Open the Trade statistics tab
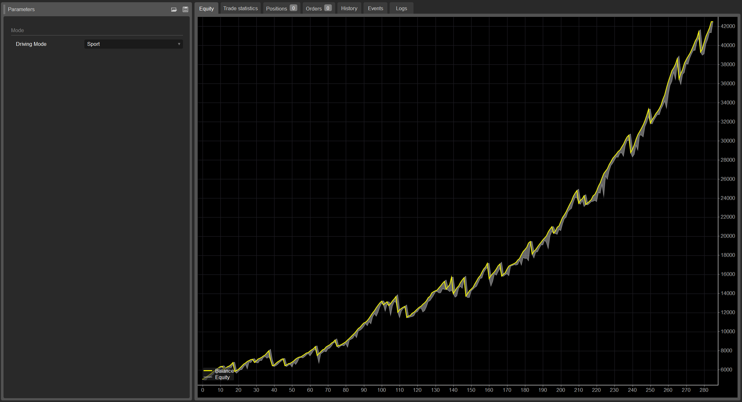742x402 pixels. tap(240, 9)
